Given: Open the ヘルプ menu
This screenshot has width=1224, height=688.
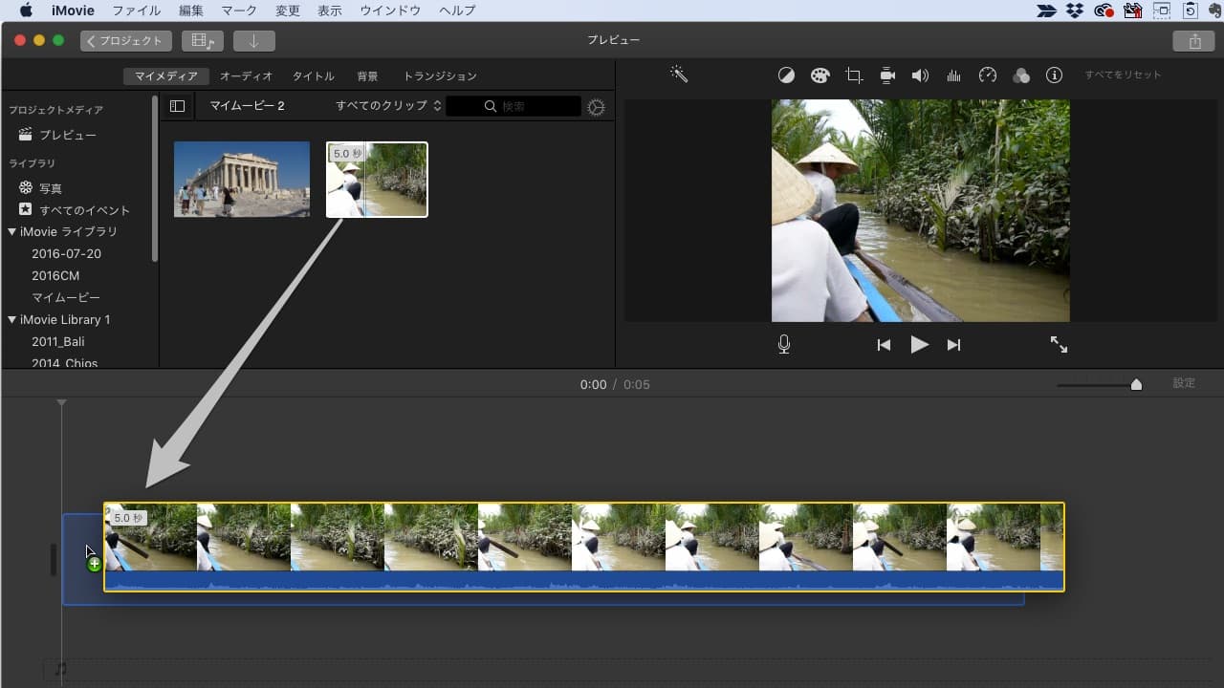Looking at the screenshot, I should [457, 11].
